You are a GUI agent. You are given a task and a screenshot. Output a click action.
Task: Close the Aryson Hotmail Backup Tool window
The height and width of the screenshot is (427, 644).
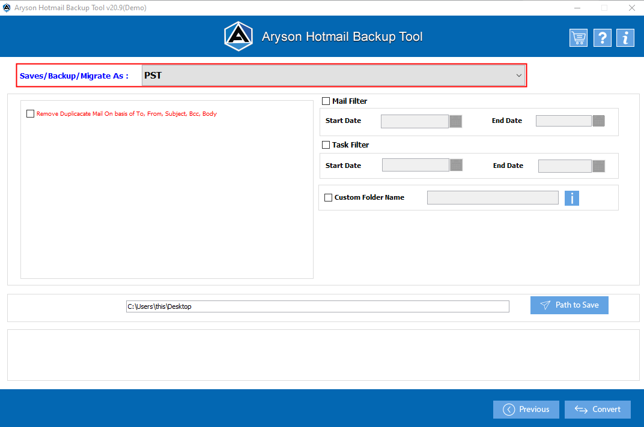click(x=631, y=8)
